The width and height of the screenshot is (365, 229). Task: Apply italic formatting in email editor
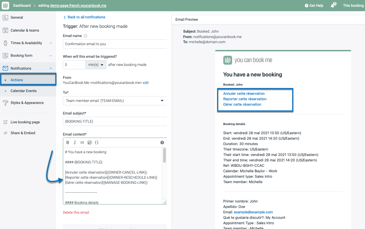coord(75,142)
